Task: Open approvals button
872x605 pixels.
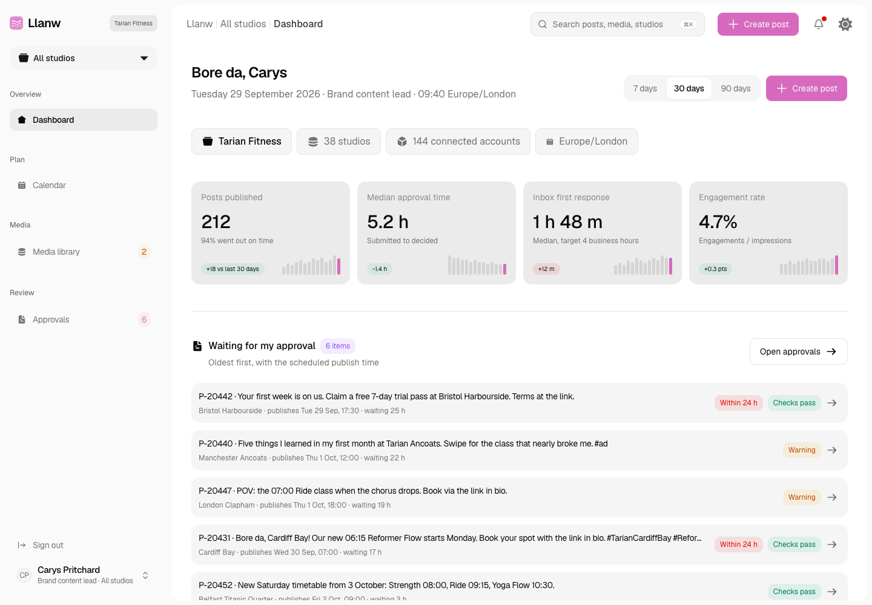Action: point(798,352)
